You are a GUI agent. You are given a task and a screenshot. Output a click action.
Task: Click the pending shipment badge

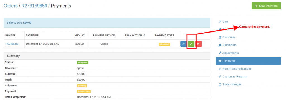pos(82,86)
